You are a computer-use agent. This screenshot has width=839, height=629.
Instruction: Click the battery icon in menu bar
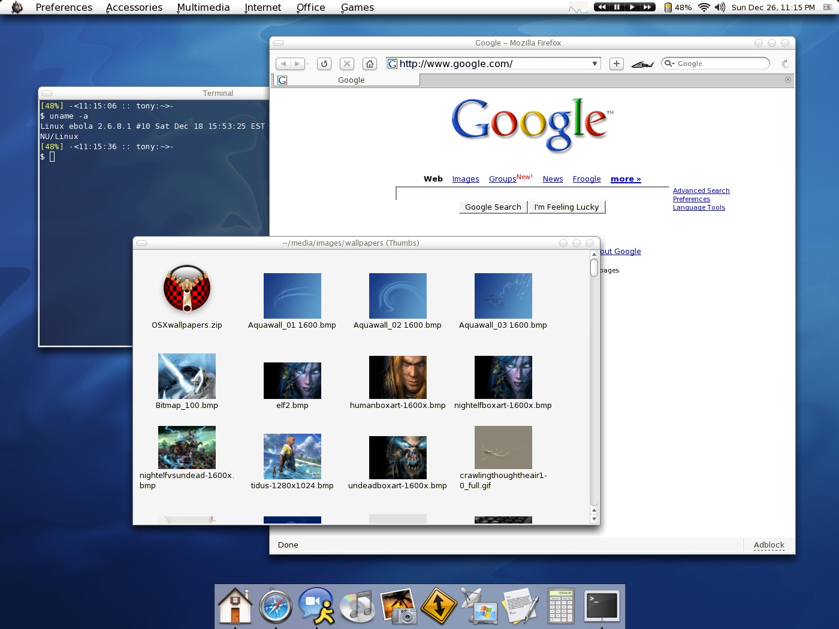pyautogui.click(x=668, y=7)
